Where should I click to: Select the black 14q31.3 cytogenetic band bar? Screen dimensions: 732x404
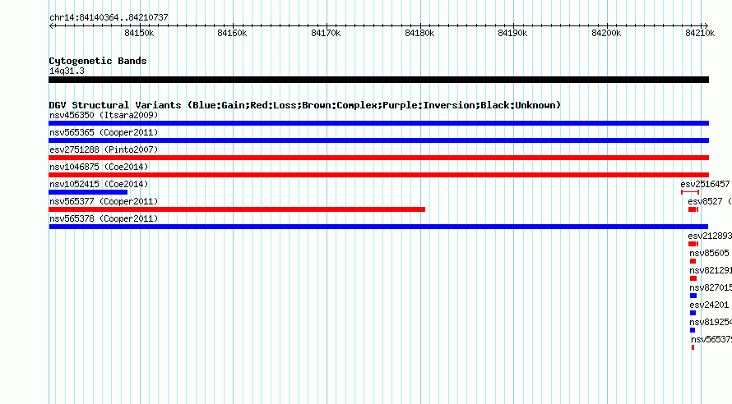[378, 80]
